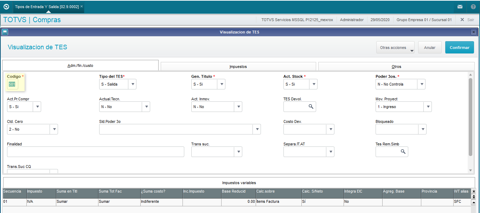Click the TOTVS logo icon at top-left
Image resolution: width=480 pixels, height=213 pixels.
click(x=6, y=7)
